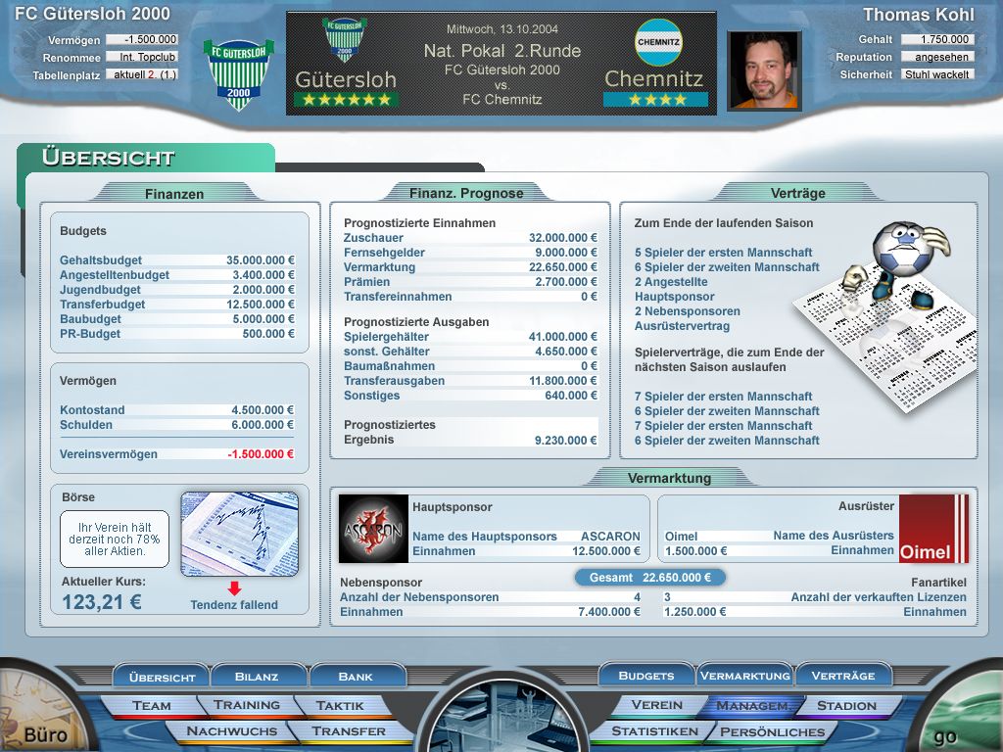Click the Chemnitz team logo

658,42
